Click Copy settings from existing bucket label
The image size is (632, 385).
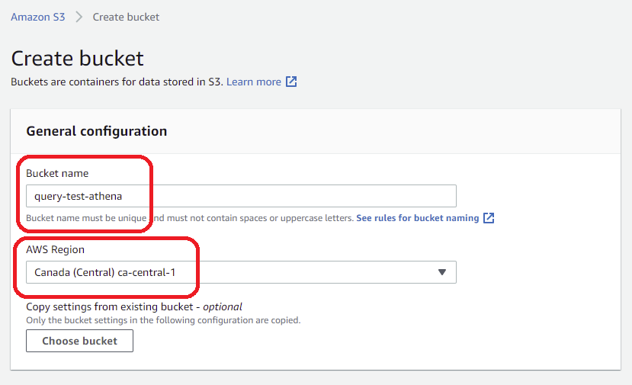133,306
